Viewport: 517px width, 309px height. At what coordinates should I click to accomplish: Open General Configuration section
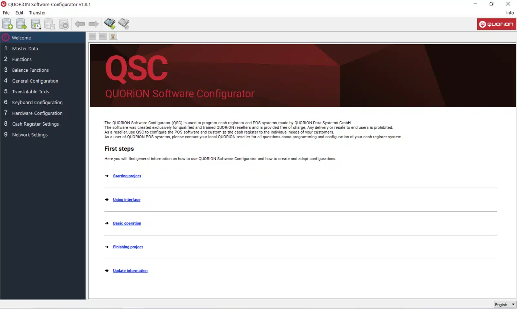click(43, 81)
